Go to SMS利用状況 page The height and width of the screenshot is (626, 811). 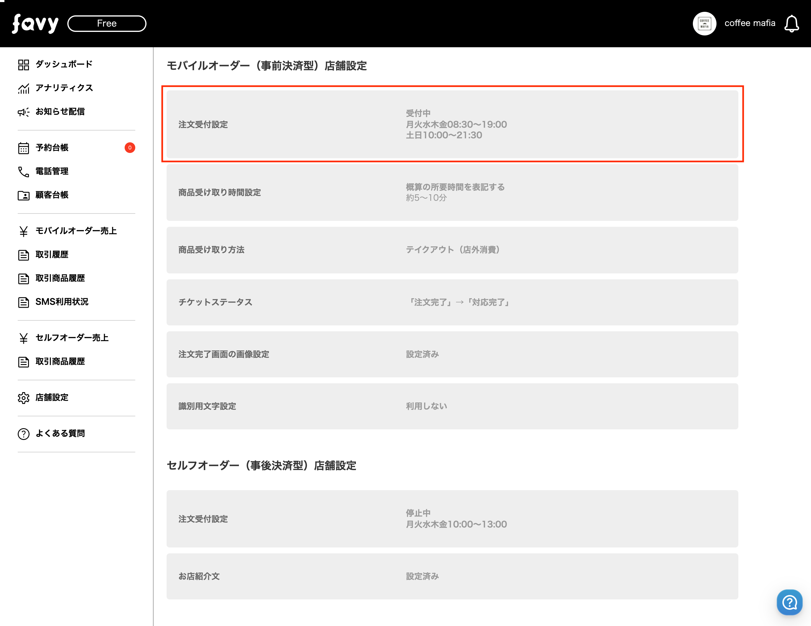(x=62, y=302)
